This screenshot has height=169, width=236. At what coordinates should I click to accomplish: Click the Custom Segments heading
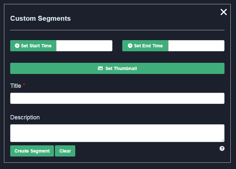coord(40,18)
